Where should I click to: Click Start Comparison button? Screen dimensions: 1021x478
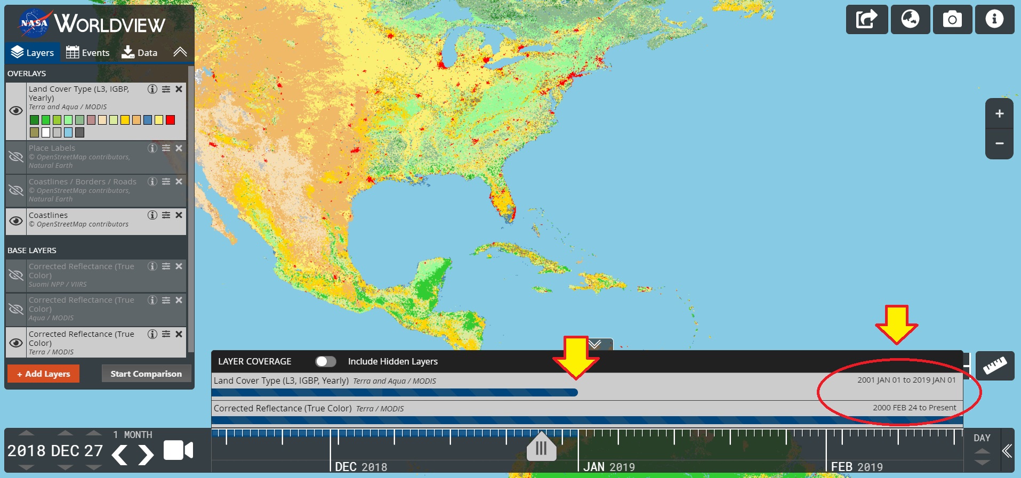(146, 374)
